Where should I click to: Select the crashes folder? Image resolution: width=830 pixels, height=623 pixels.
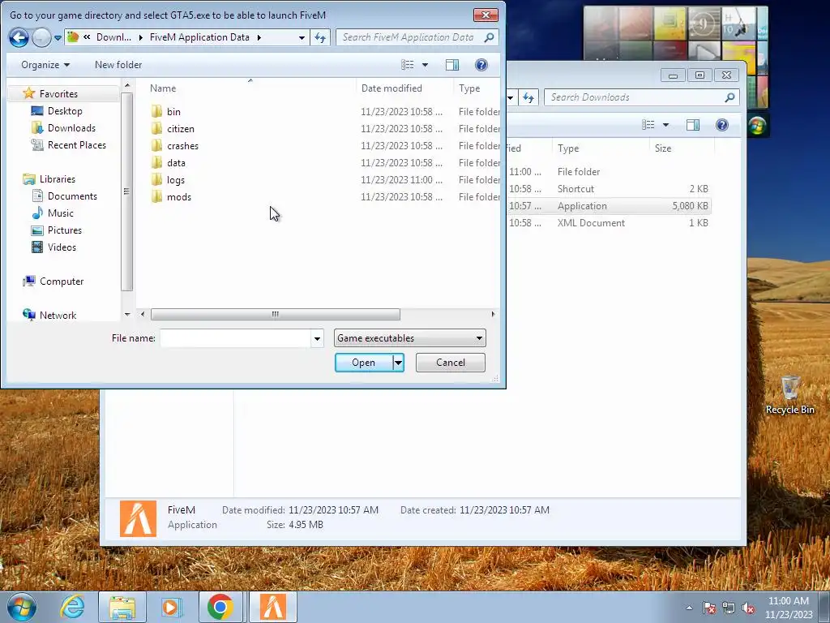(x=182, y=146)
